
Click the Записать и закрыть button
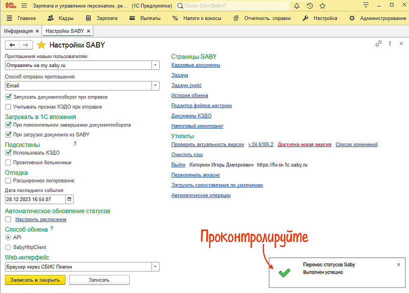tap(35, 280)
